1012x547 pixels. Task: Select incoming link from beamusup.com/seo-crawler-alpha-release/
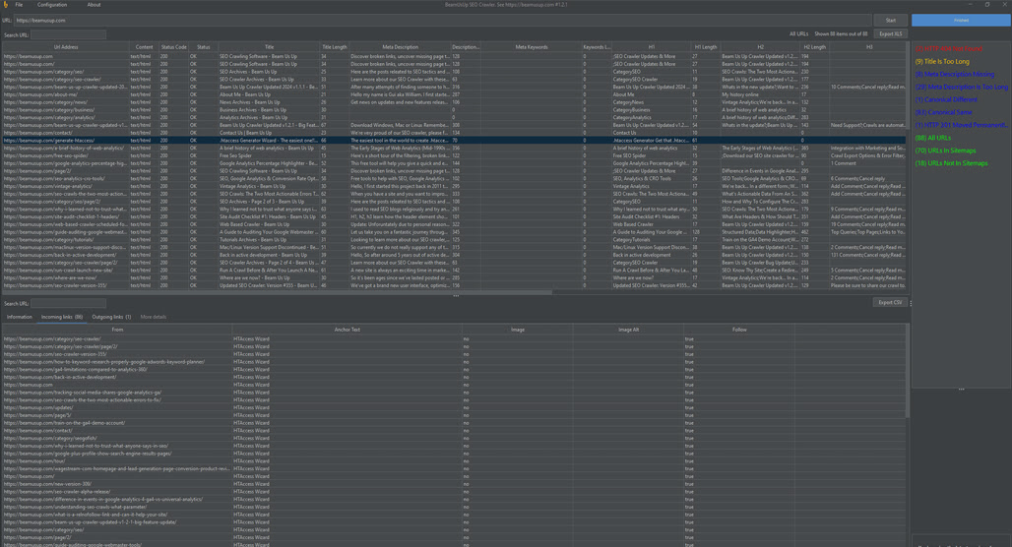pos(454,492)
